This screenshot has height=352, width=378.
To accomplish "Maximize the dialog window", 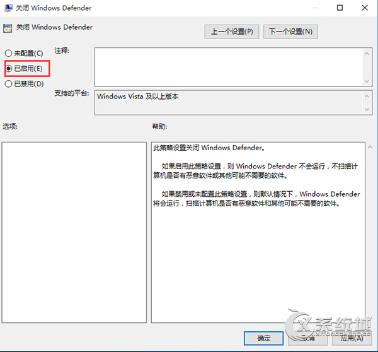I will tap(340, 8).
